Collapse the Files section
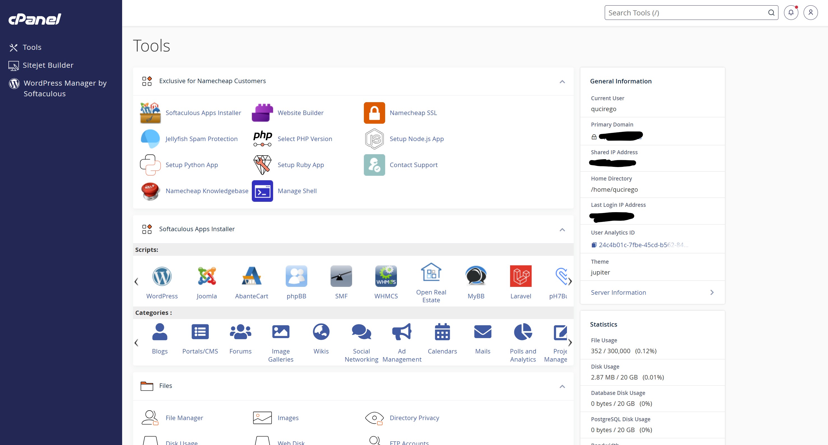 pos(562,386)
